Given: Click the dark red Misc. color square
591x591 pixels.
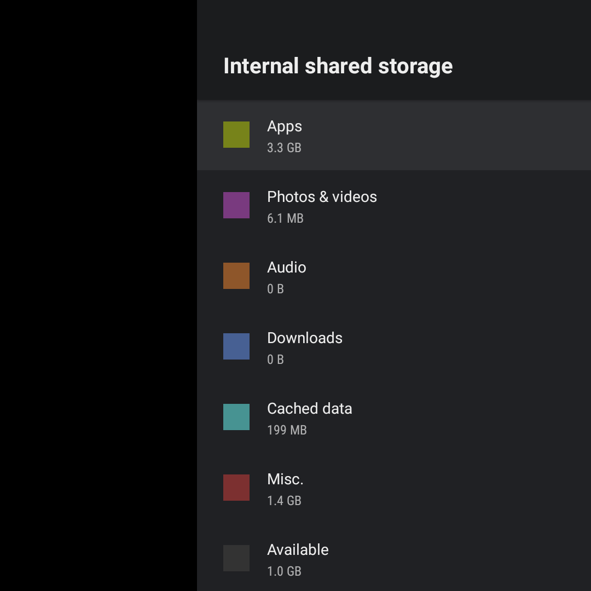Looking at the screenshot, I should [236, 488].
